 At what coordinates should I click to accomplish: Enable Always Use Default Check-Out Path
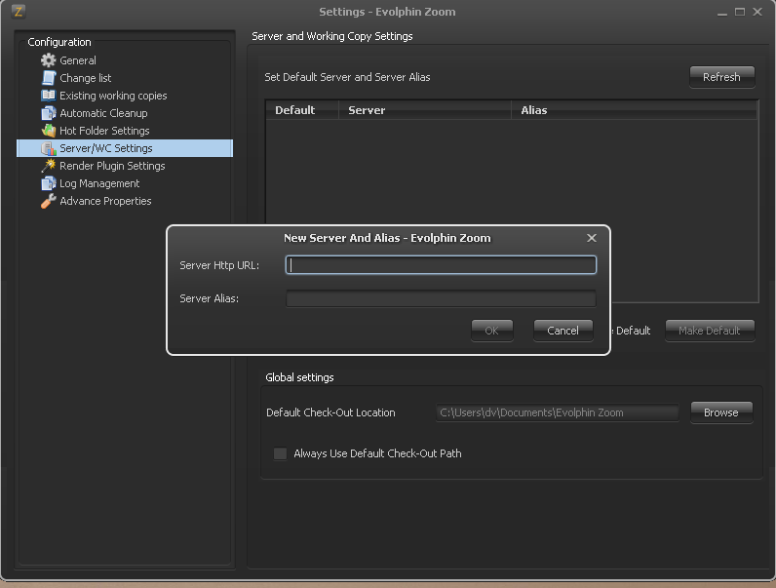click(280, 453)
